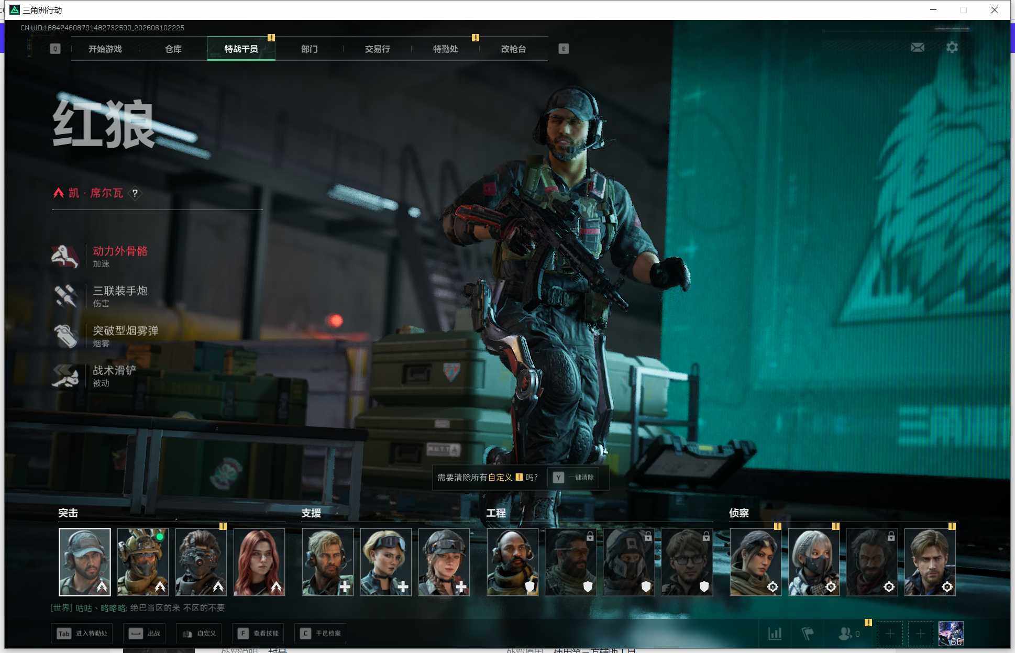
Task: Click the 支援 category label
Action: [x=311, y=513]
